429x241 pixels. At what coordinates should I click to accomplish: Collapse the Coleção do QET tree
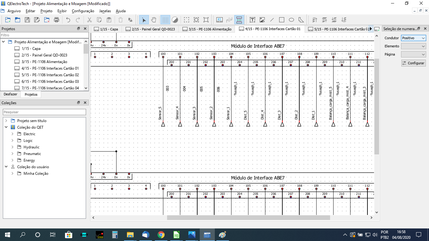6,127
